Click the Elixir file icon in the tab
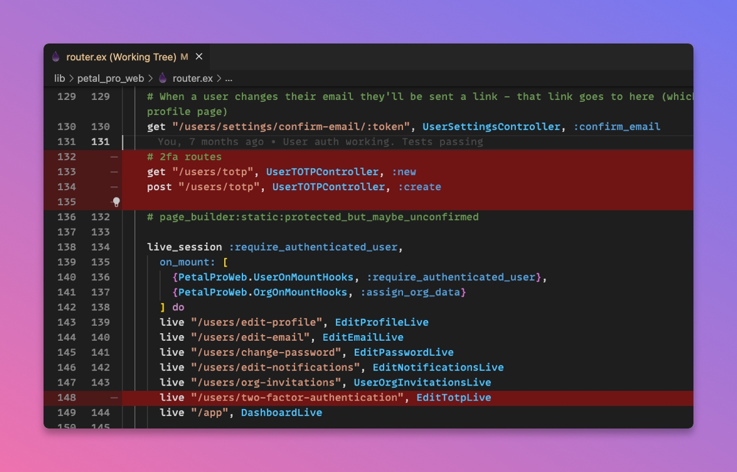737x472 pixels. (57, 57)
